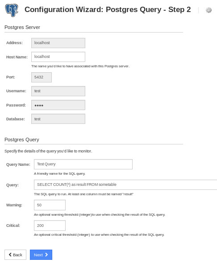The image size is (217, 271).
Task: Click the PostgreSQL elephant logo icon
Action: coord(12,10)
